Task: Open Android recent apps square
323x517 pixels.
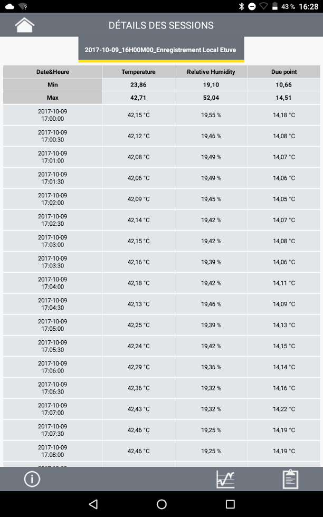Action: coord(230,504)
